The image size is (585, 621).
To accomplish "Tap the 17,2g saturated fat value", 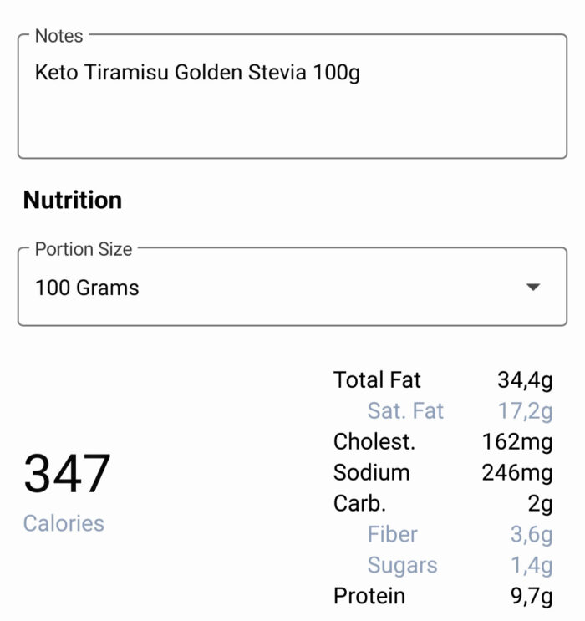I will pyautogui.click(x=525, y=411).
